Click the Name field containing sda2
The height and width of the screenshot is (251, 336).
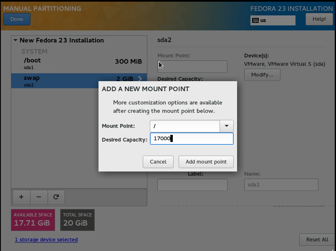coord(281,185)
